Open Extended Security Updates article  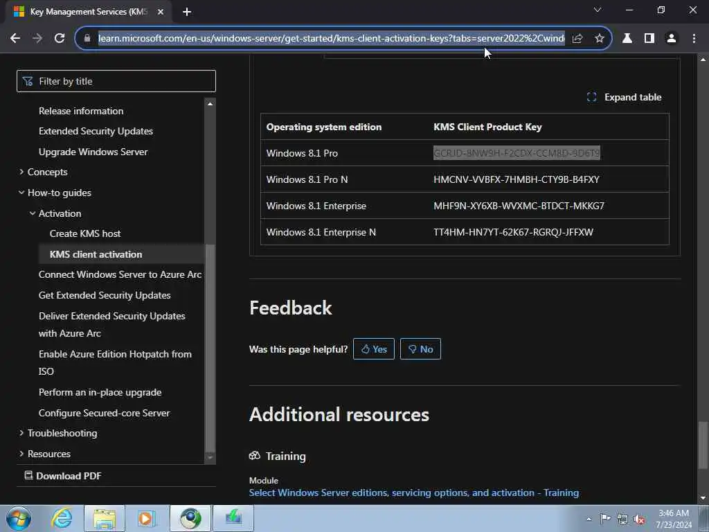click(96, 131)
